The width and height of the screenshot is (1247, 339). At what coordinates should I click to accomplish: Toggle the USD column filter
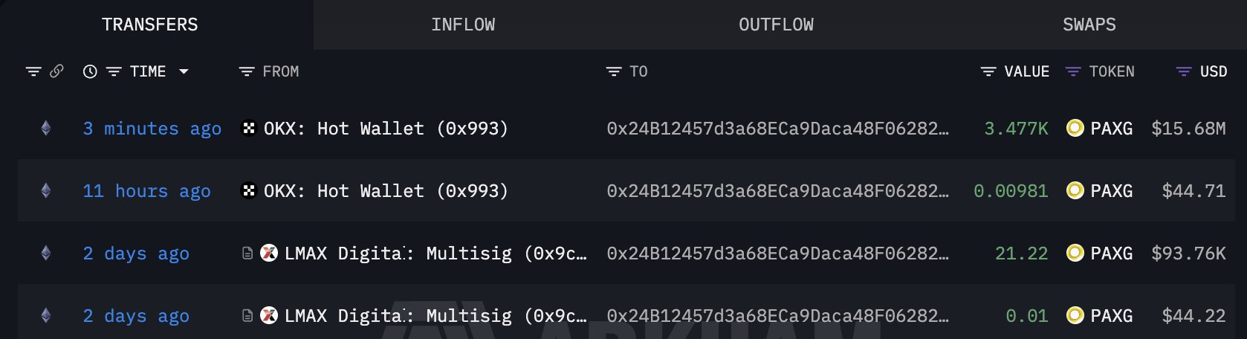point(1184,71)
